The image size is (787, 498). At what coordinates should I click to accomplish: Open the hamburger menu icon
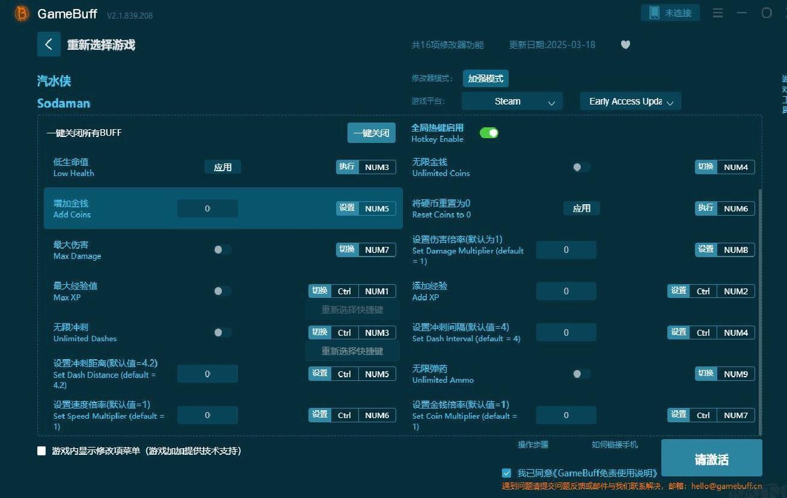click(718, 13)
